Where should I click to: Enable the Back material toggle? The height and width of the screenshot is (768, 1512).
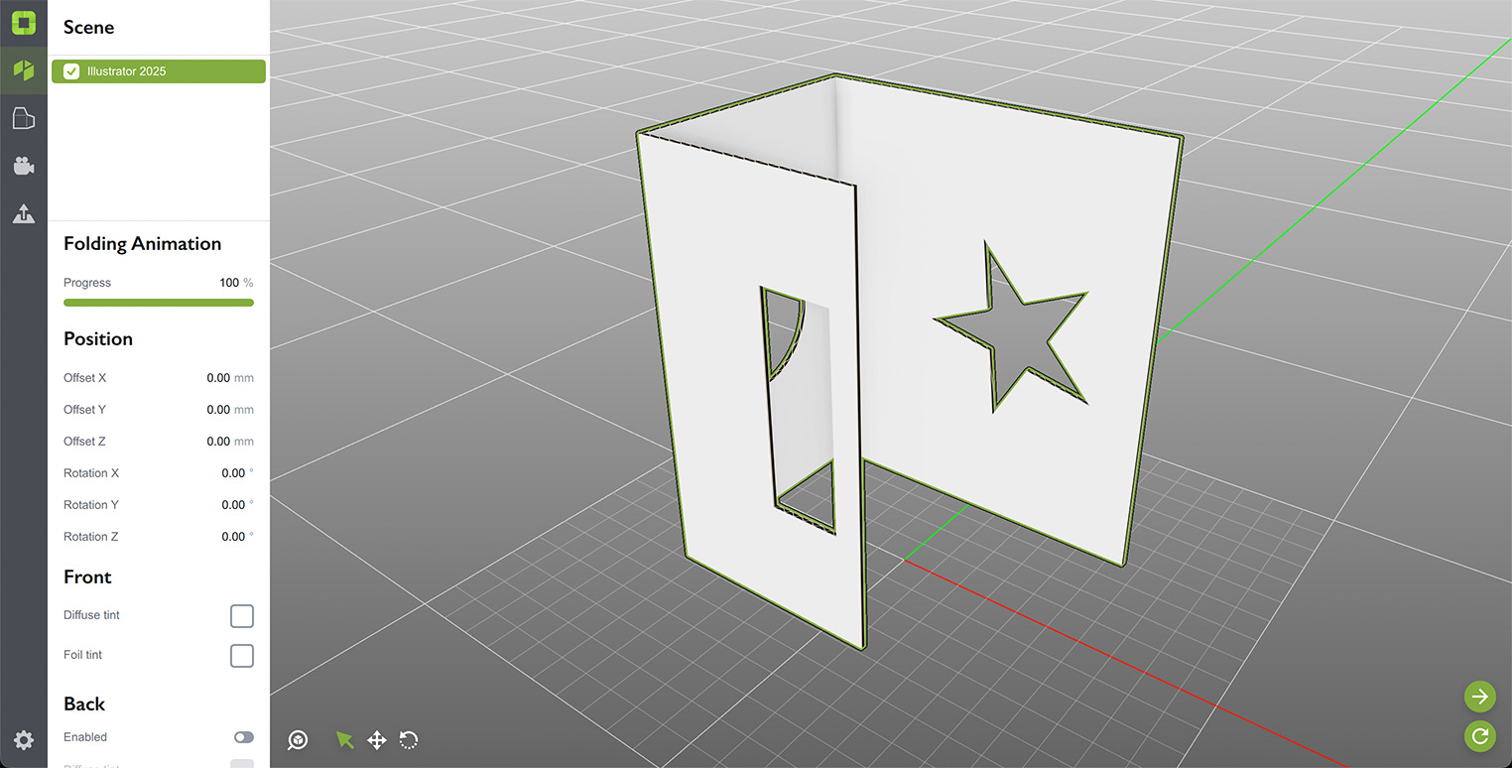click(x=243, y=737)
